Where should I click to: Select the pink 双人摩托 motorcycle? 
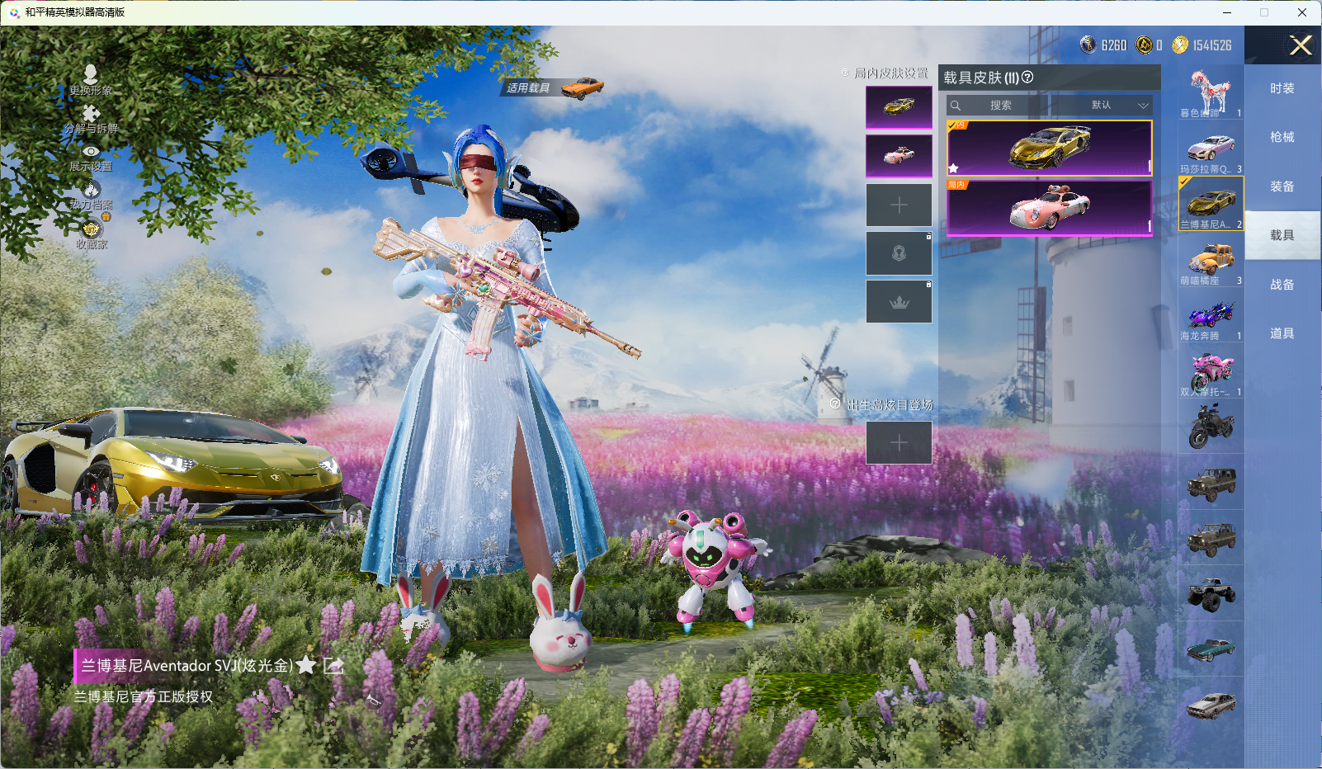coord(1211,371)
